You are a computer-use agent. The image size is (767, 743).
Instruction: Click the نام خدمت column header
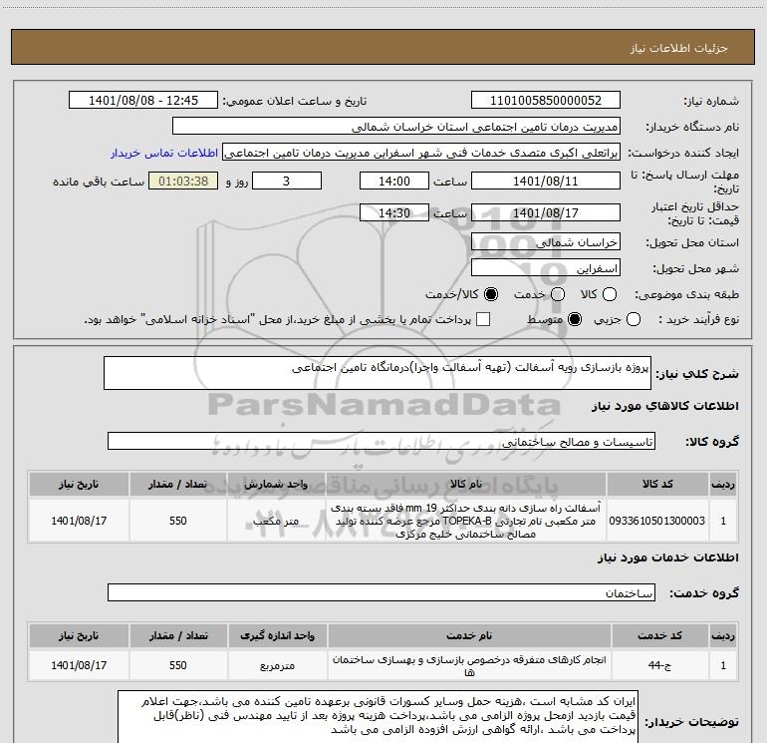[x=469, y=635]
